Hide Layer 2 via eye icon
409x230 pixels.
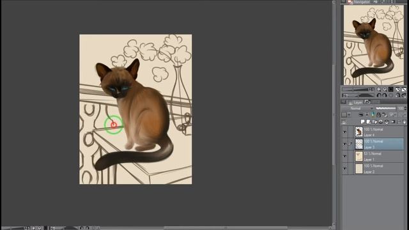pyautogui.click(x=345, y=169)
